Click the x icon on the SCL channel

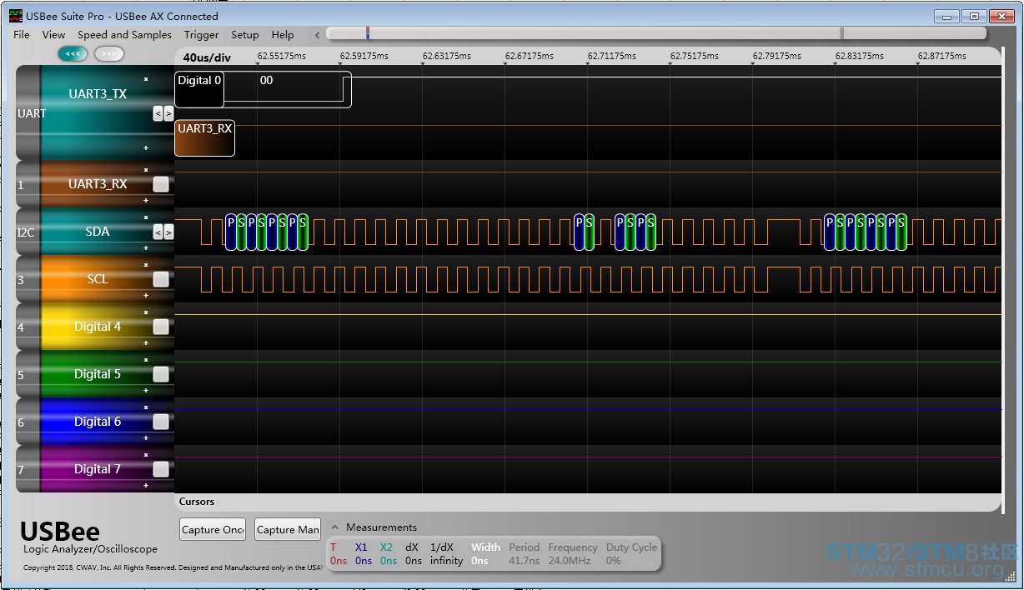pos(146,265)
